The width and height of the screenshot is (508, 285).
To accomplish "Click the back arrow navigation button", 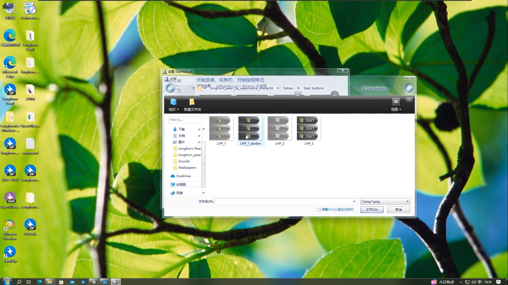I will coord(170,88).
